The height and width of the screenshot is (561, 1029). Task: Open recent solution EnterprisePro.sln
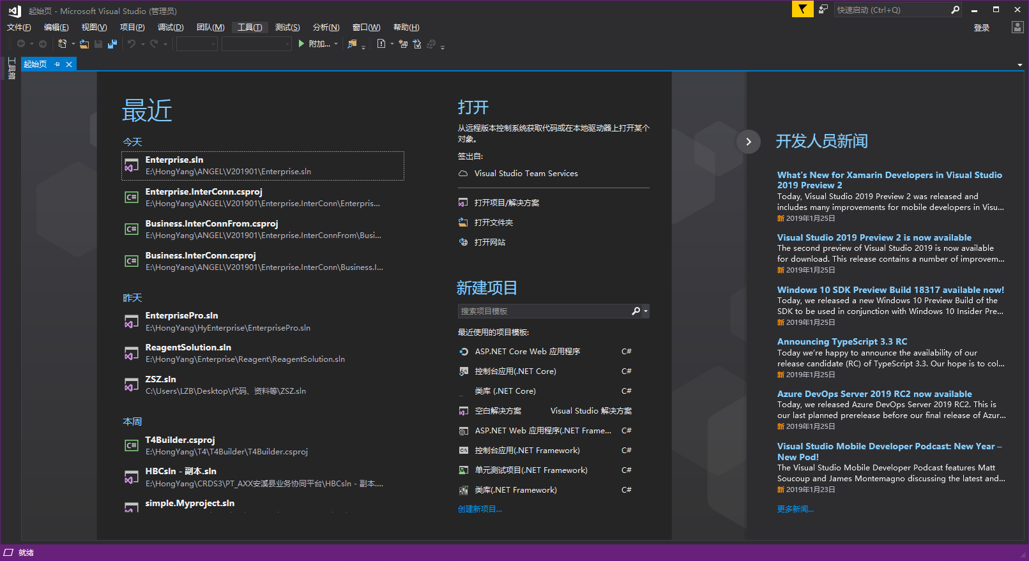(263, 322)
